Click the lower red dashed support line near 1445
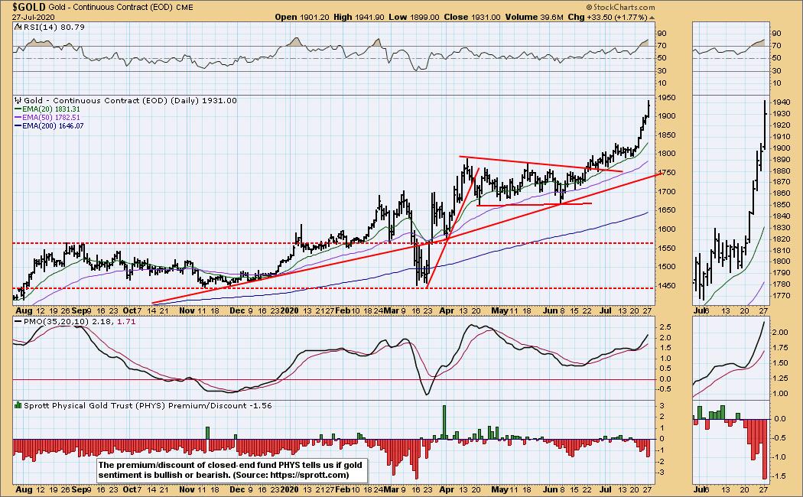Screen dimensions: 803x497 [x=333, y=288]
